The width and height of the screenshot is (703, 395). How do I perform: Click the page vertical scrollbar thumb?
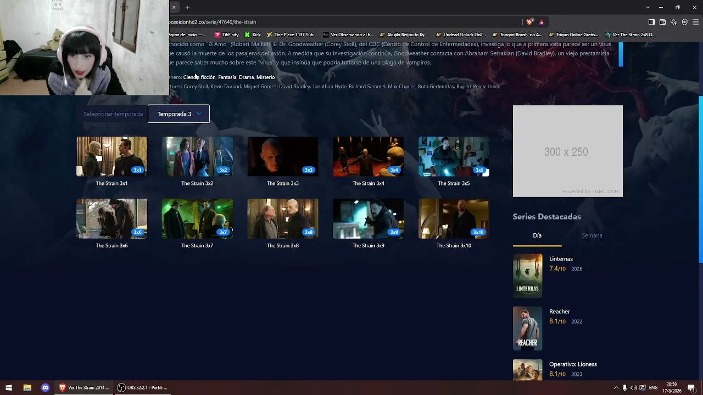coord(701,180)
